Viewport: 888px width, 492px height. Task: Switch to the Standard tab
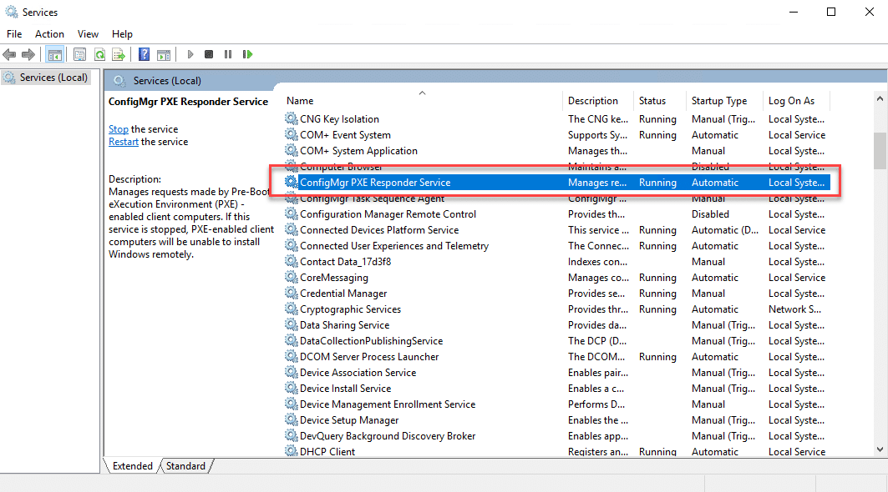(x=185, y=466)
